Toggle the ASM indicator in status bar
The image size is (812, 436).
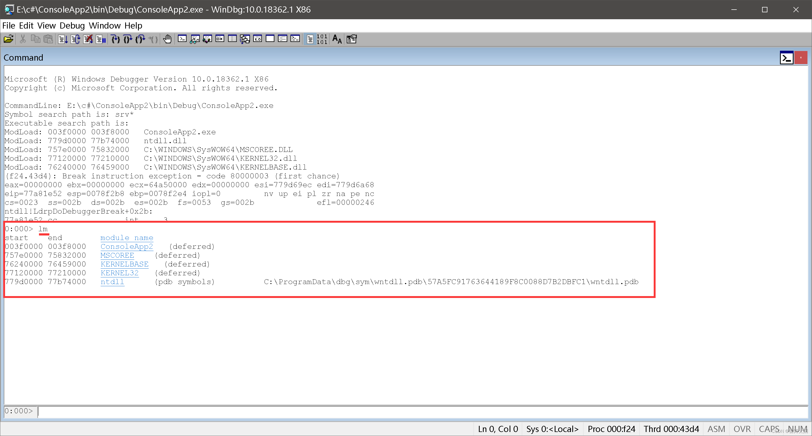pyautogui.click(x=716, y=429)
